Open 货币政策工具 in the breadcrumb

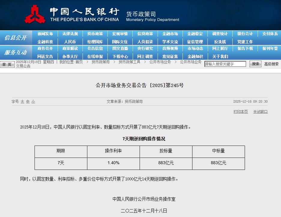tap(129, 62)
